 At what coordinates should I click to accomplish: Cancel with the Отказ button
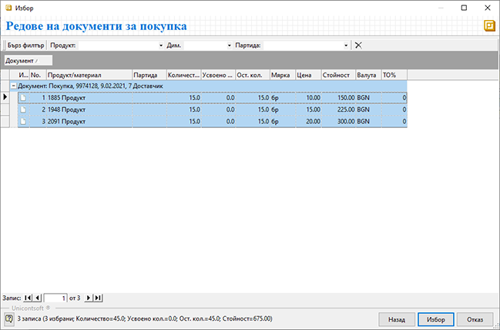(475, 319)
